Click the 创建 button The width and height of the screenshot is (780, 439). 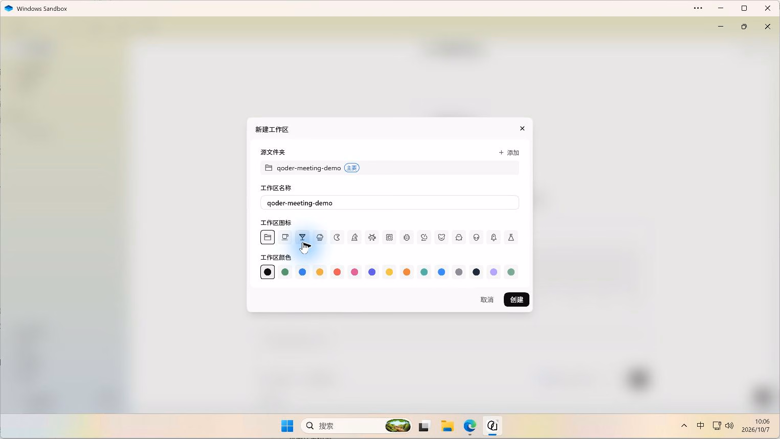click(x=517, y=299)
